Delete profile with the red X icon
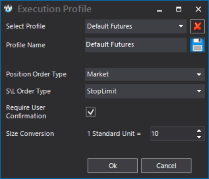 197,26
